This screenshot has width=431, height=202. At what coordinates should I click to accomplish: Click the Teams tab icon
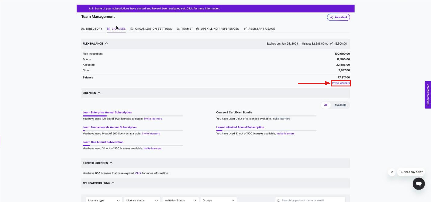(178, 29)
